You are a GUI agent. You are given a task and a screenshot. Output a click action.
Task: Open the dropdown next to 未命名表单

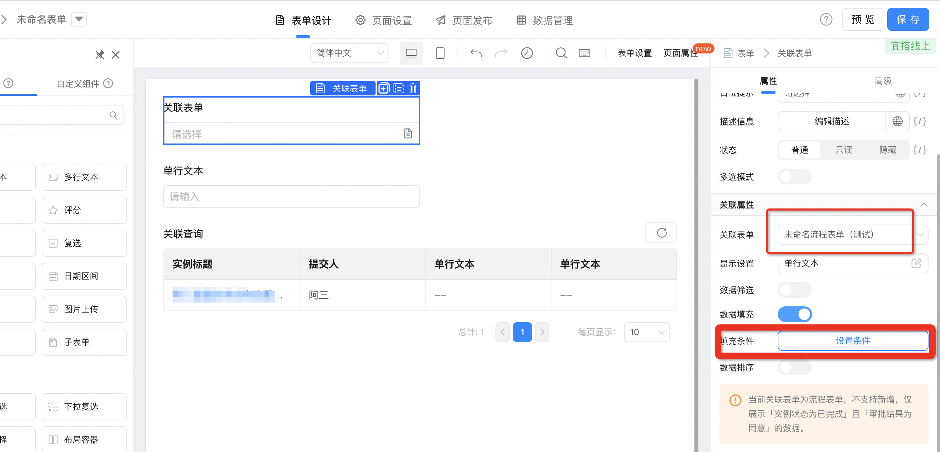[x=79, y=19]
